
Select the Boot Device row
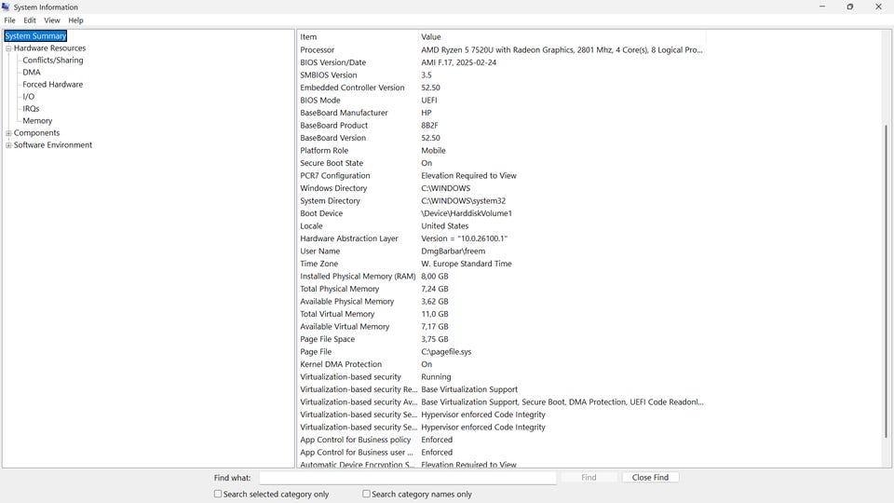click(501, 213)
